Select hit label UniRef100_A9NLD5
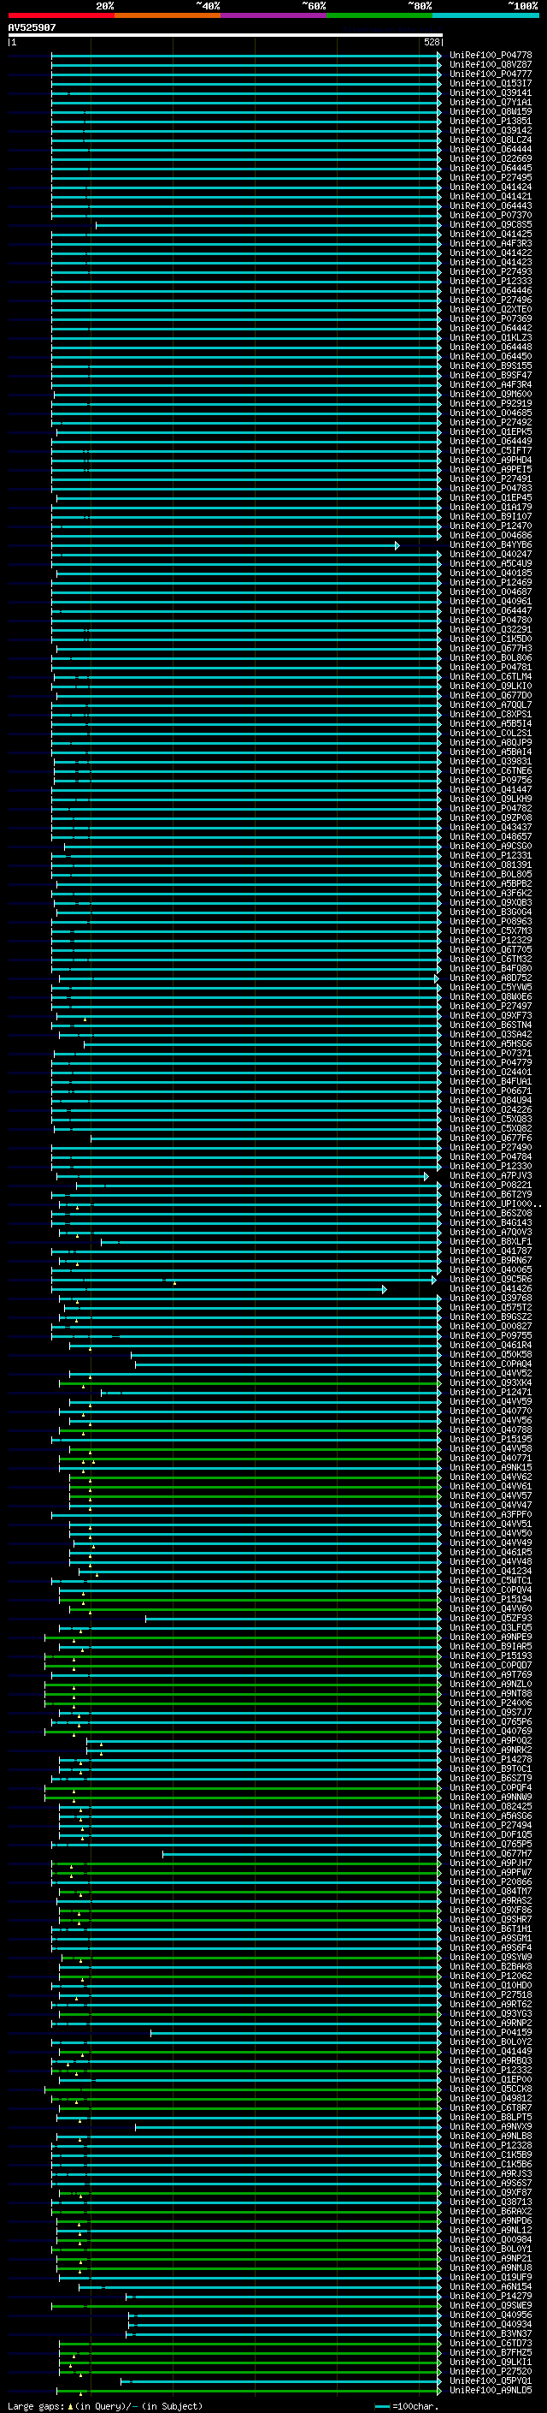Image resolution: width=547 pixels, height=2413 pixels. [x=490, y=2390]
